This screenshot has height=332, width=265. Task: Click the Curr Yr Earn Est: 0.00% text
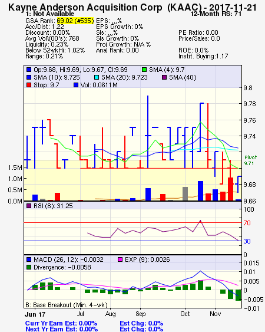61,323
